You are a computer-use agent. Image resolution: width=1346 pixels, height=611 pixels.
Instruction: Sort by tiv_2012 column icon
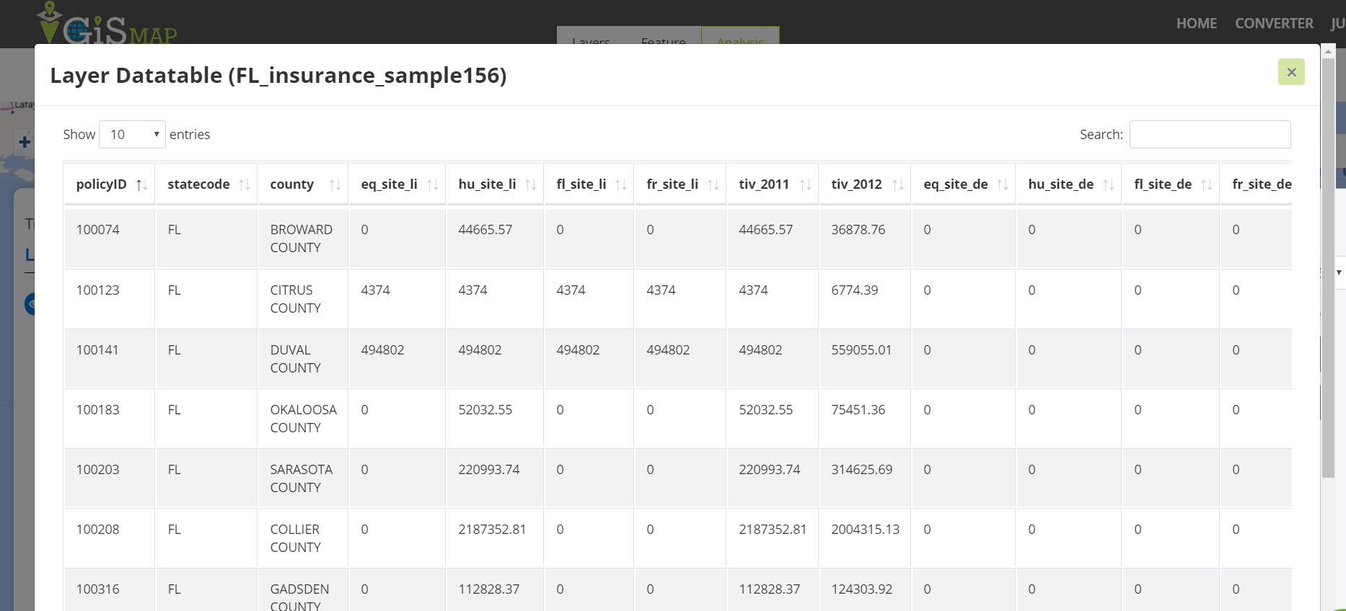click(897, 185)
